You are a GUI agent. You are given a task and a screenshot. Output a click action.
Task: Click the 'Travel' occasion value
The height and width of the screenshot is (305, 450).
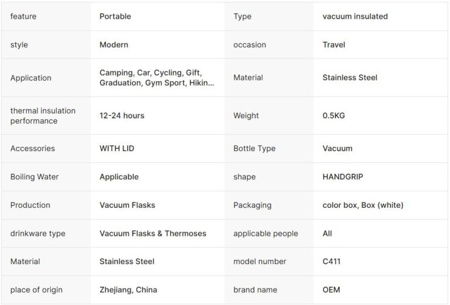click(333, 44)
